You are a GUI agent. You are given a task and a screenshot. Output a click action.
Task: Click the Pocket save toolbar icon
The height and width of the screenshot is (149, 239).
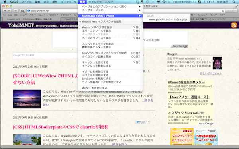click(x=22, y=10)
